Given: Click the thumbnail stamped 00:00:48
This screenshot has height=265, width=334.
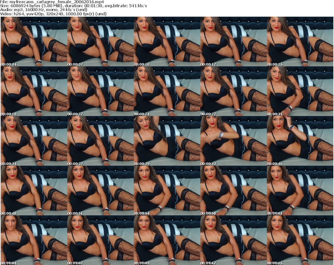Looking at the screenshot, I should [x=34, y=190].
